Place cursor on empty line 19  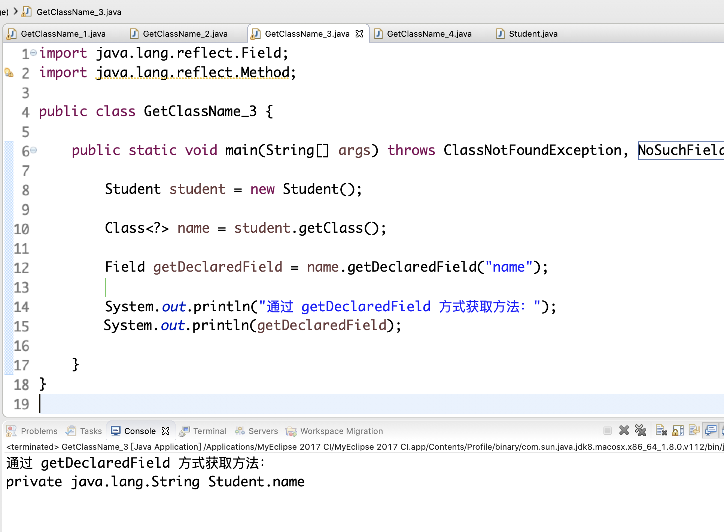381,404
